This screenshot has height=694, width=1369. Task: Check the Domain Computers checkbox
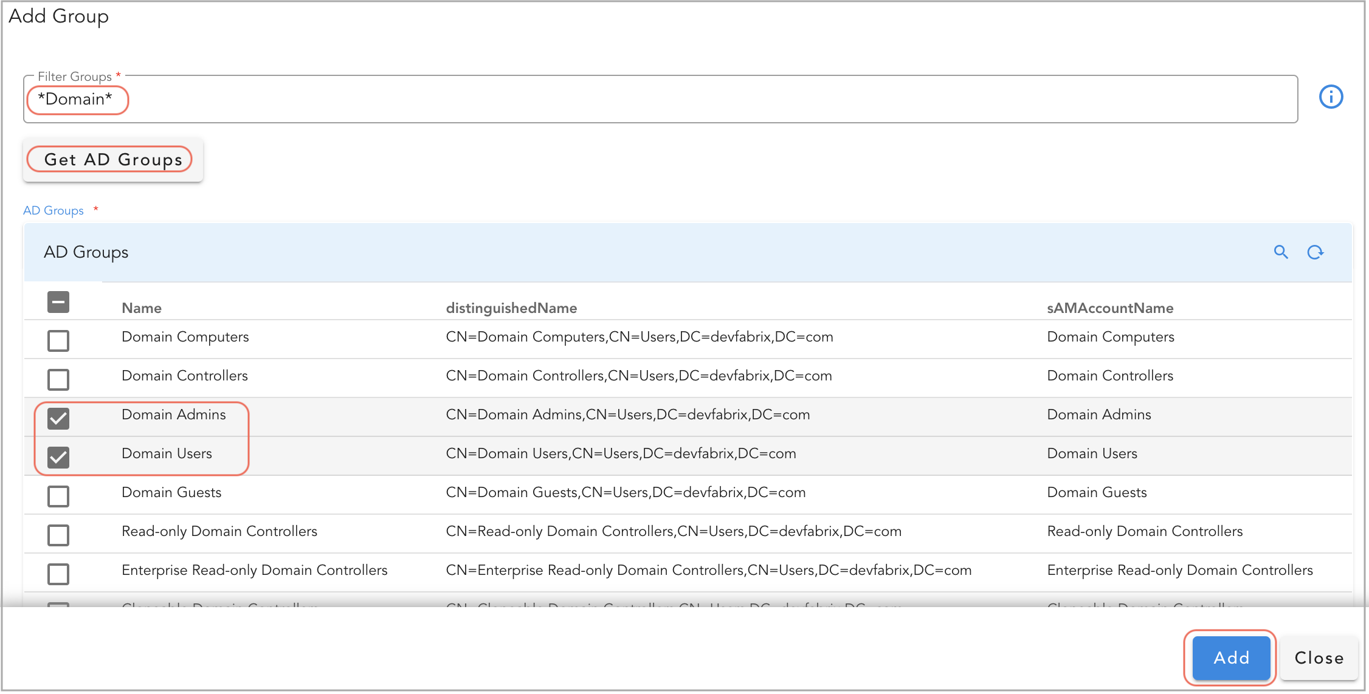click(58, 341)
